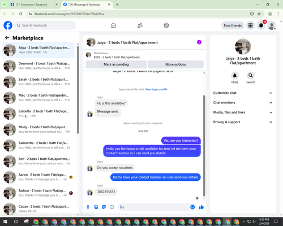283x226 pixels.
Task: Open the Windows Start menu
Action: pos(5,221)
